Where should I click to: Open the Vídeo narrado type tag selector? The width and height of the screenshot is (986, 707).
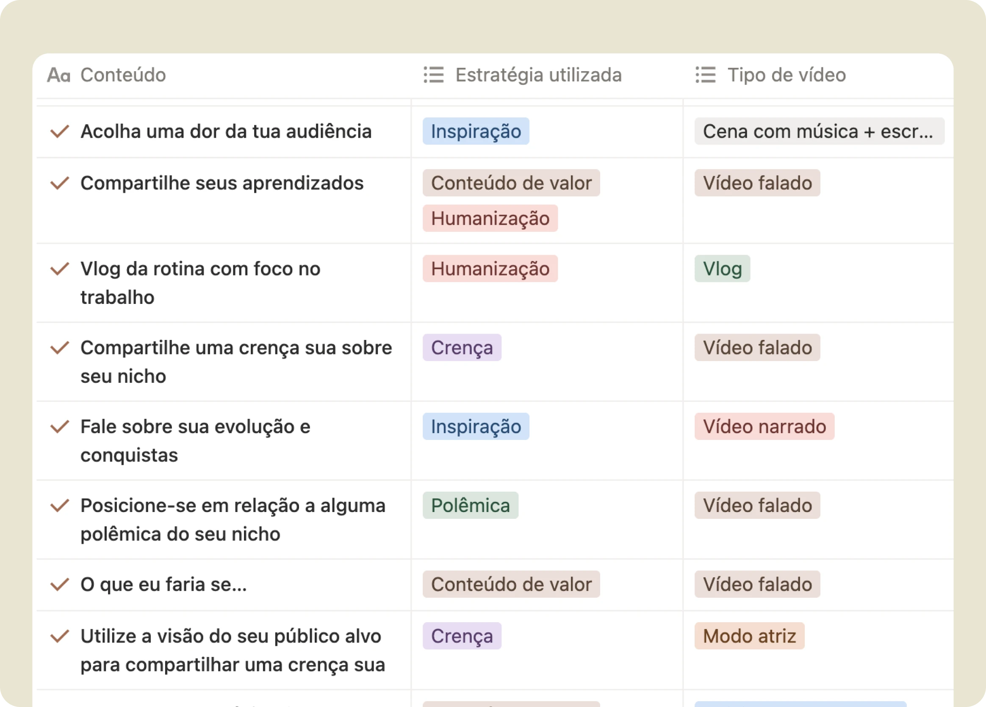(x=764, y=427)
